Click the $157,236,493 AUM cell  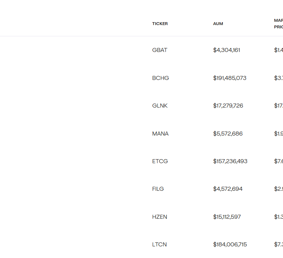[x=230, y=161]
